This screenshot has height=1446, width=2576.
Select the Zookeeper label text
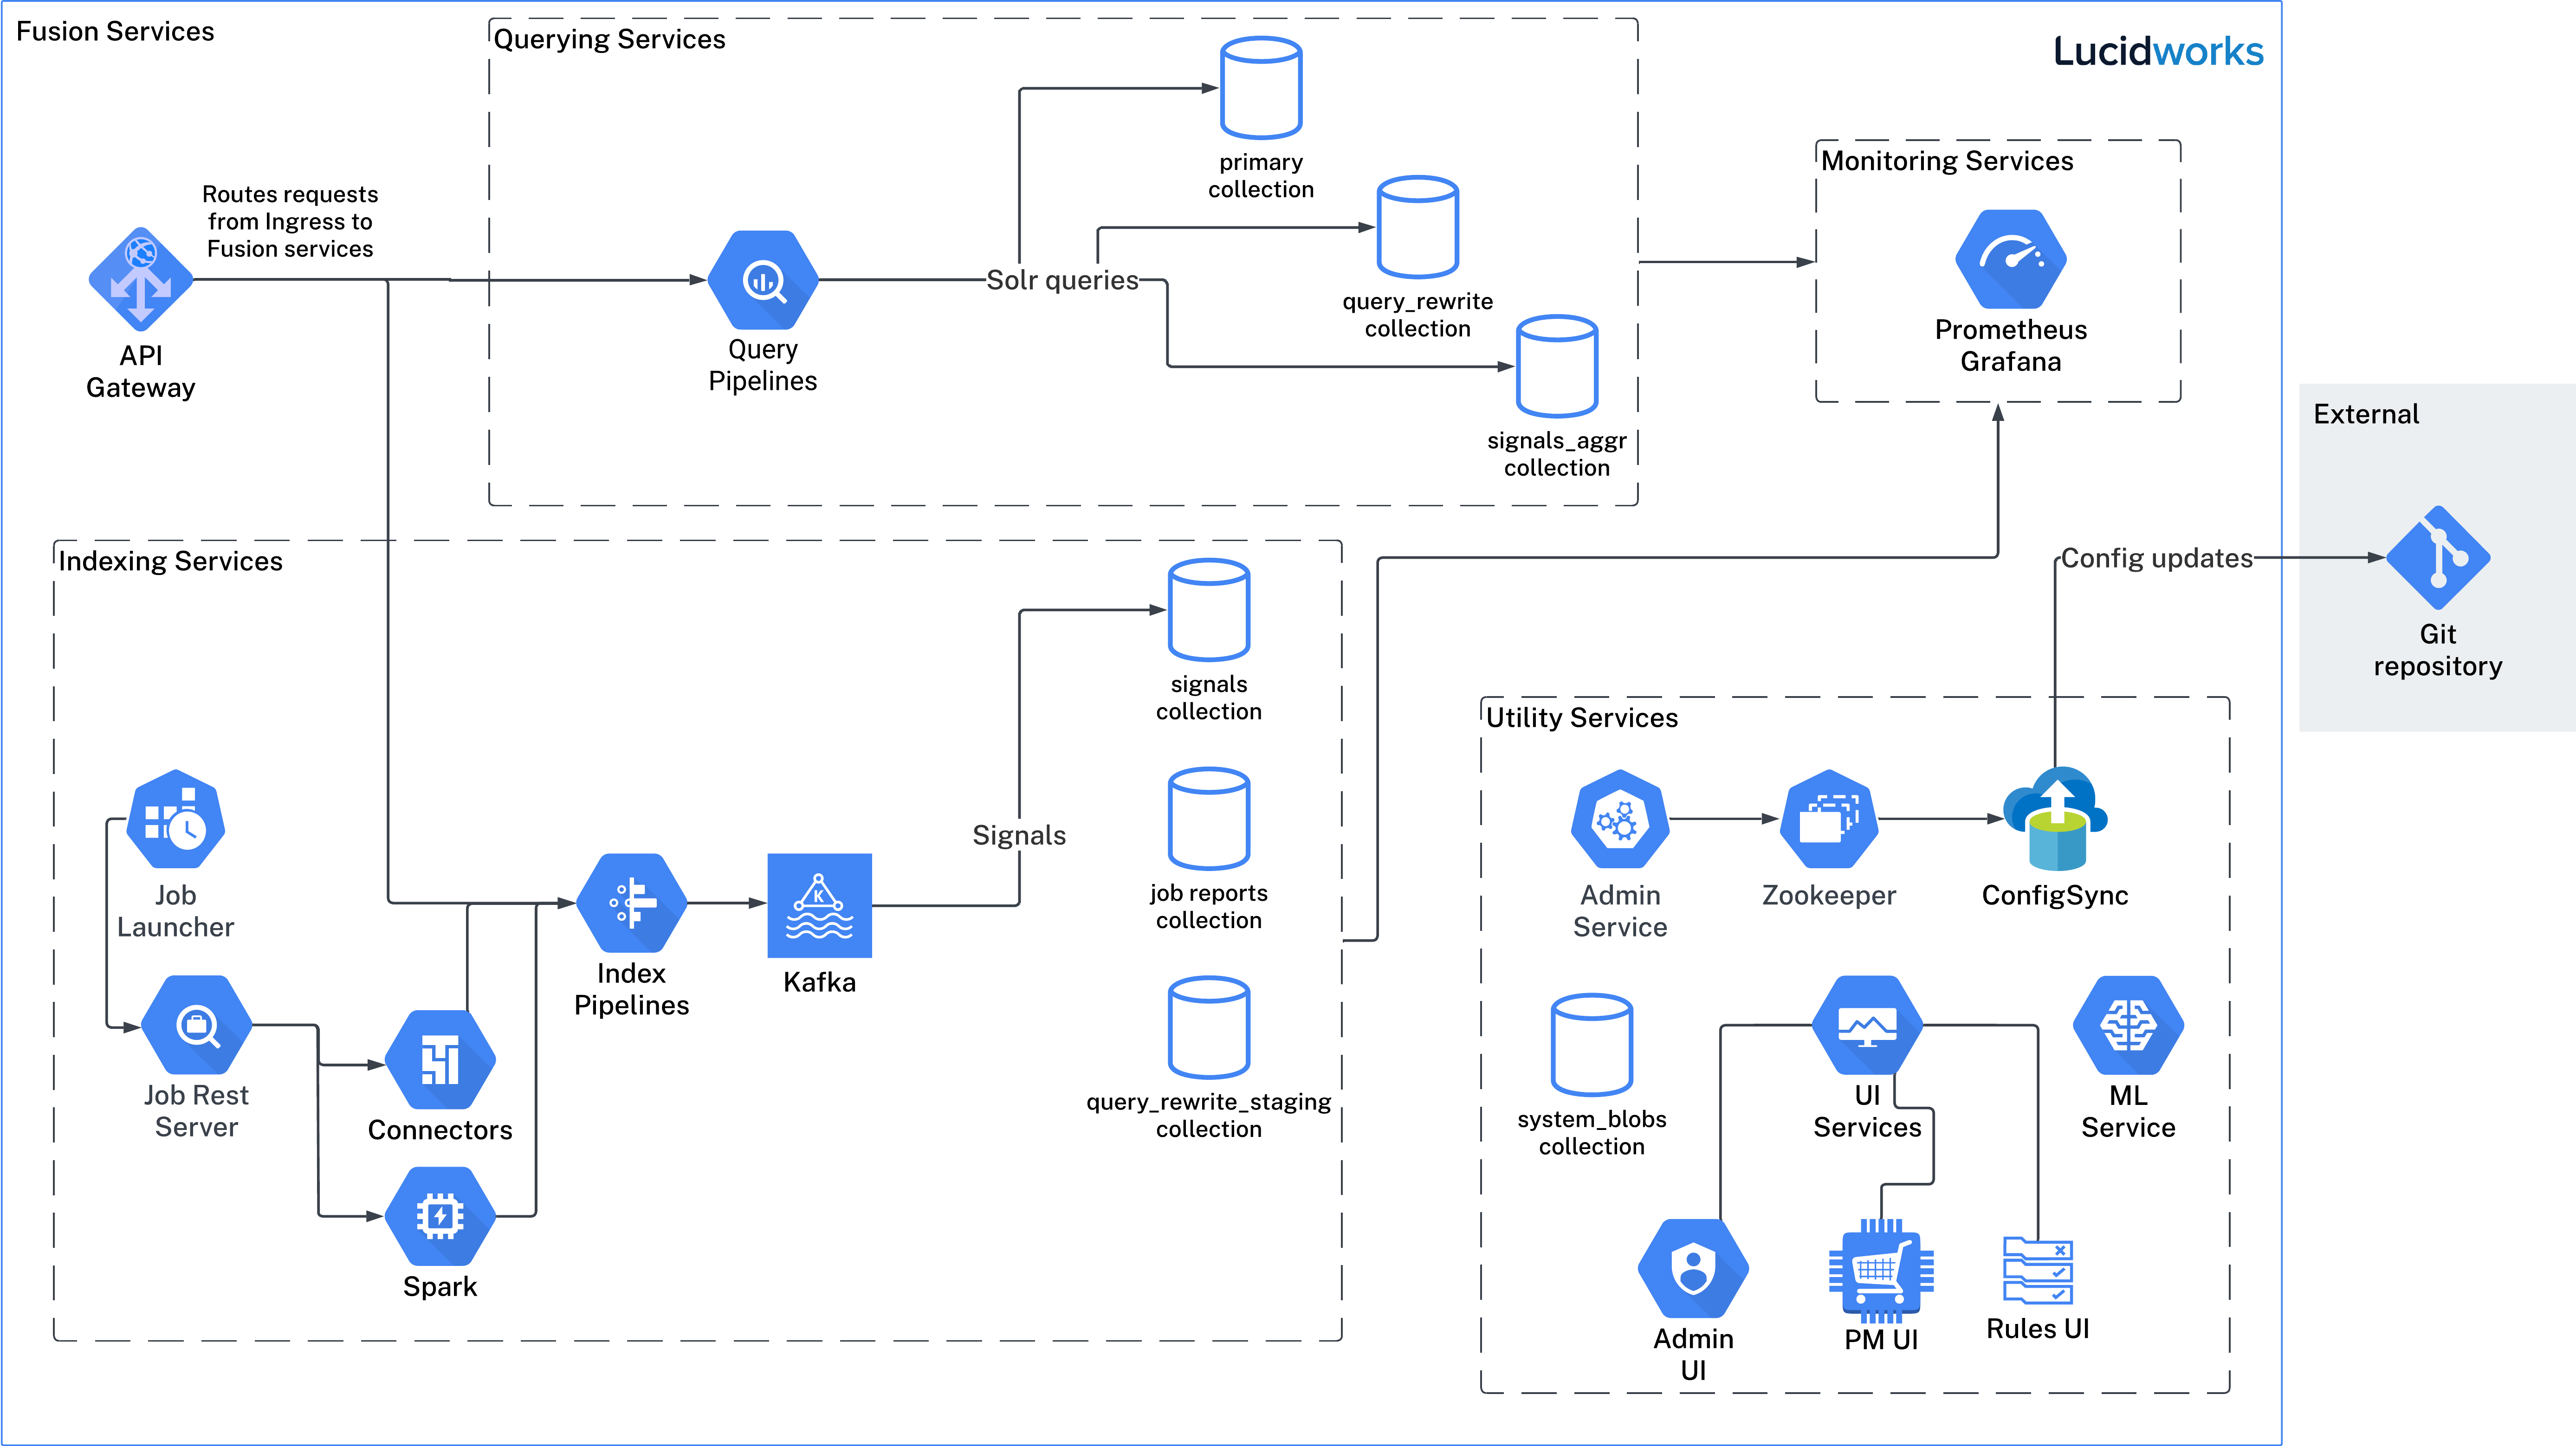[1829, 895]
